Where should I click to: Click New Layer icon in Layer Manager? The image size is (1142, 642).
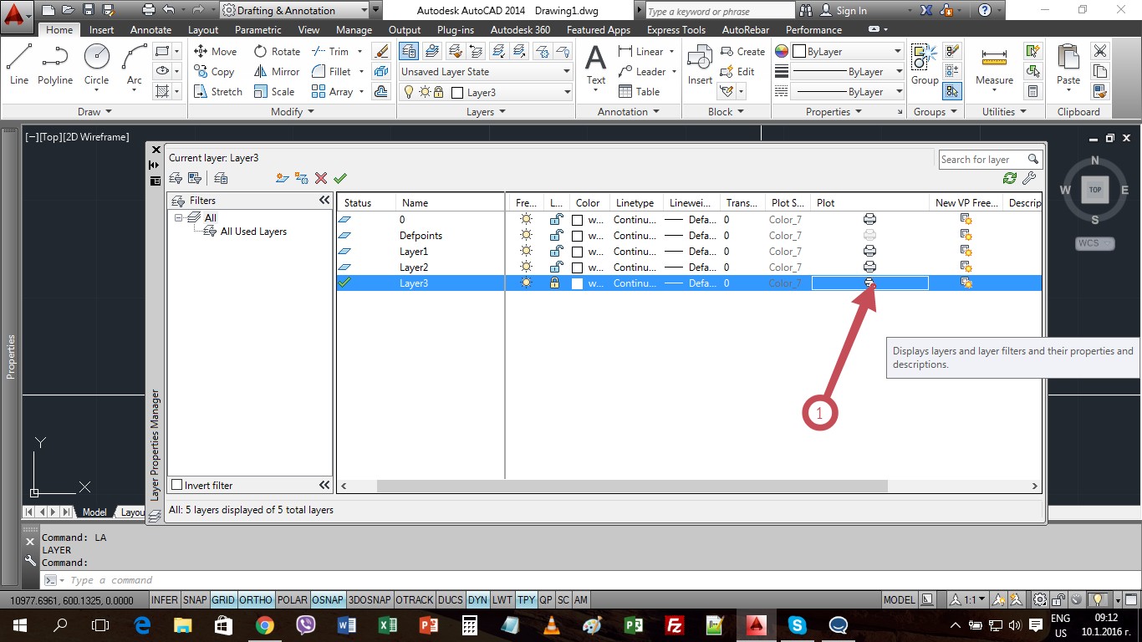[282, 178]
